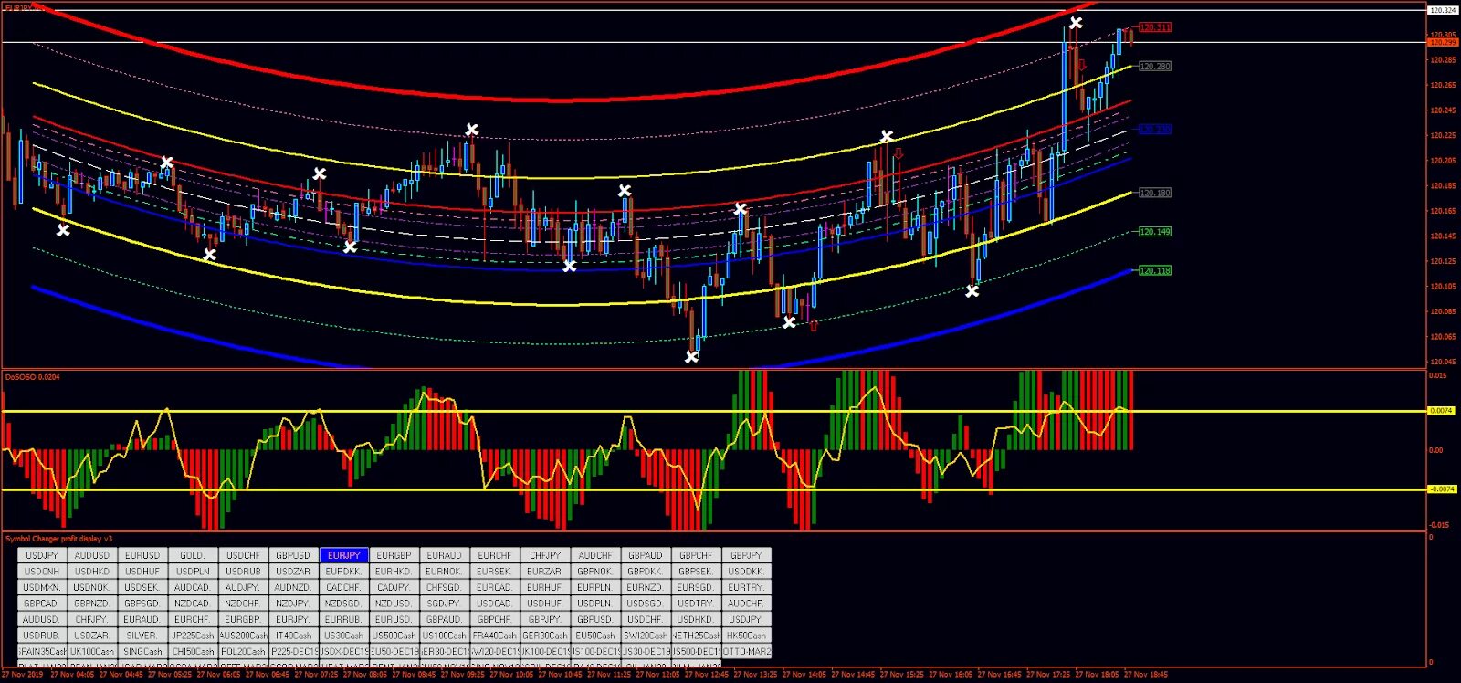Choose the US500Cash button
The height and width of the screenshot is (683, 1461).
394,636
